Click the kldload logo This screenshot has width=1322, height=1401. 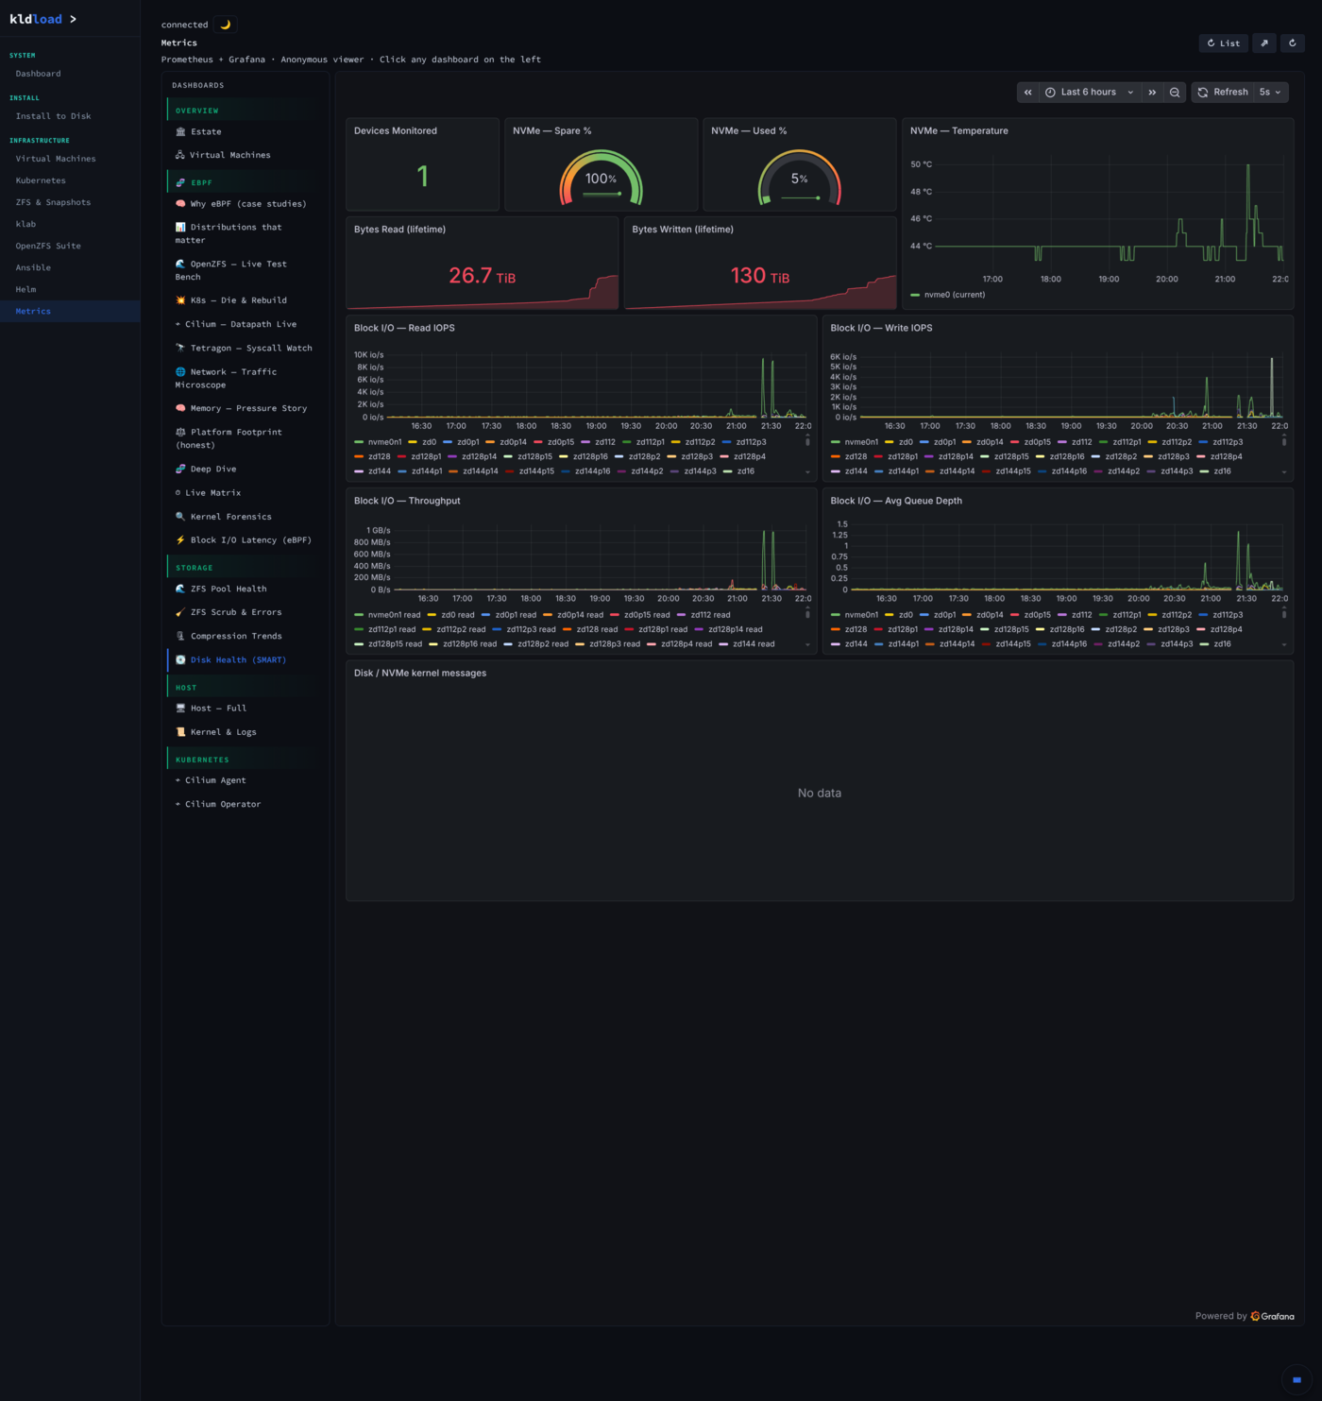pyautogui.click(x=36, y=19)
